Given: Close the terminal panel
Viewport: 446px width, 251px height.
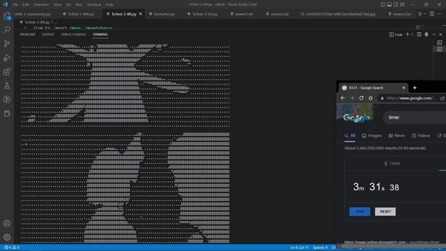Looking at the screenshot, I should point(440,34).
